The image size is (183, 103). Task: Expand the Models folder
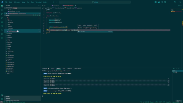click(10, 26)
